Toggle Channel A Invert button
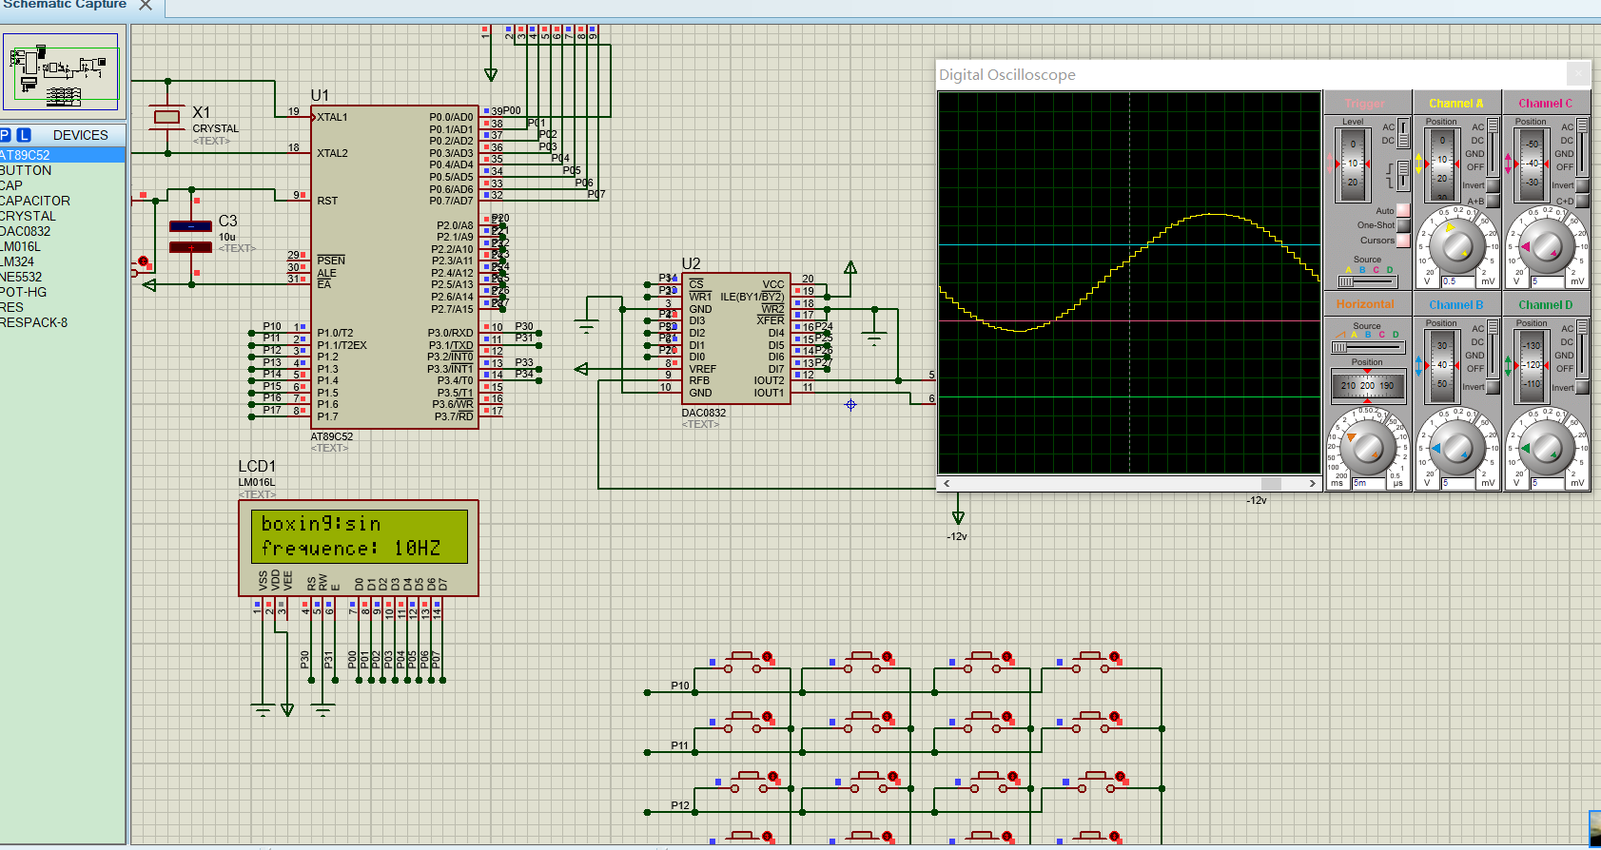 [x=1493, y=185]
